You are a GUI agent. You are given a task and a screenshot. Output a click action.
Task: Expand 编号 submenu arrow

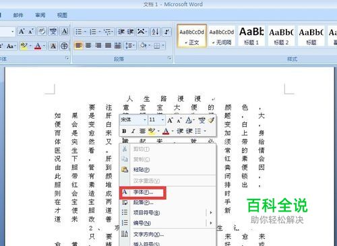(x=211, y=223)
